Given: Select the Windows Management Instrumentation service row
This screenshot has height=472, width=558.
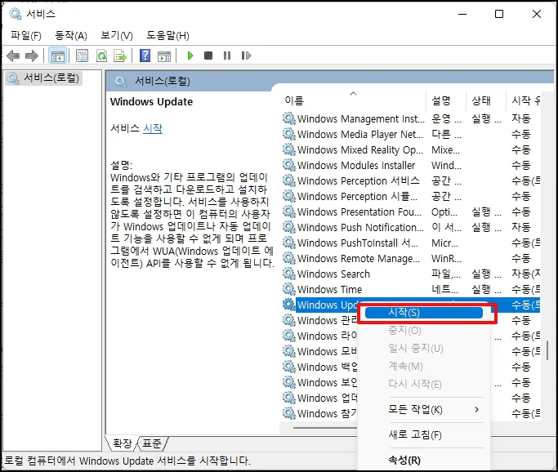Looking at the screenshot, I should click(x=411, y=118).
